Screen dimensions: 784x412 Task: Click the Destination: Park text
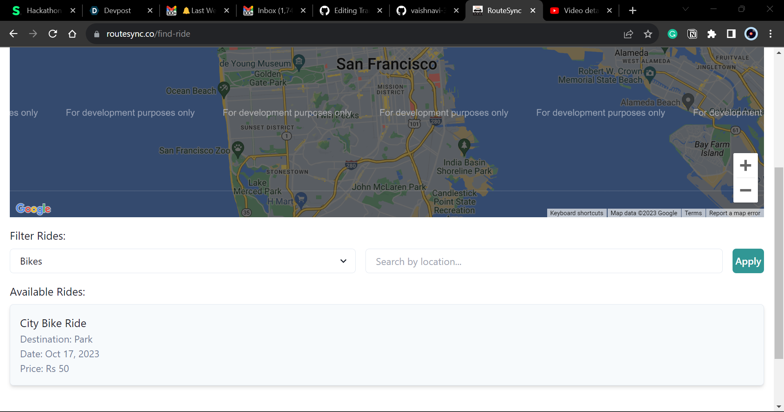[x=56, y=339]
